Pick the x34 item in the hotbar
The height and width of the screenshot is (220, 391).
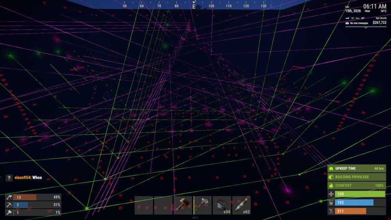[222, 205]
